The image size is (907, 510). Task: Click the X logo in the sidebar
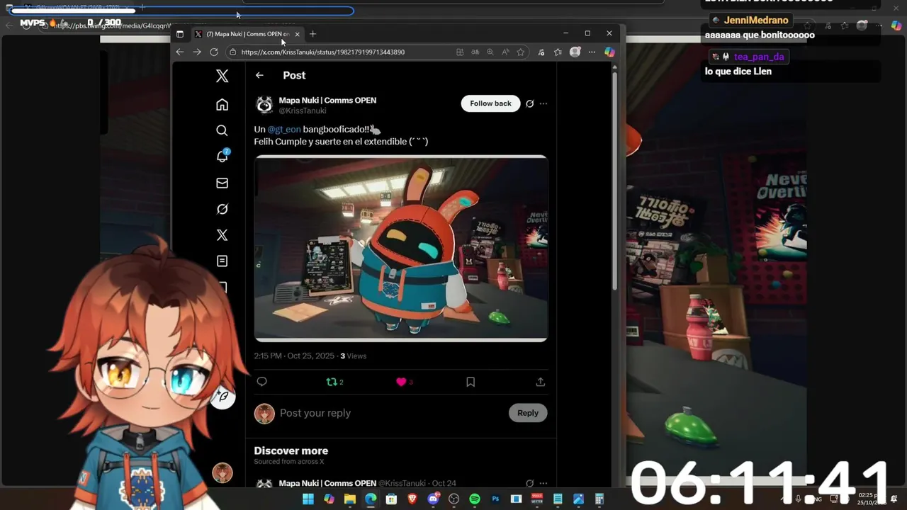[222, 76]
